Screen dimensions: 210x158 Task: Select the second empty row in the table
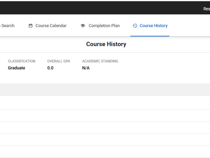tap(105, 116)
